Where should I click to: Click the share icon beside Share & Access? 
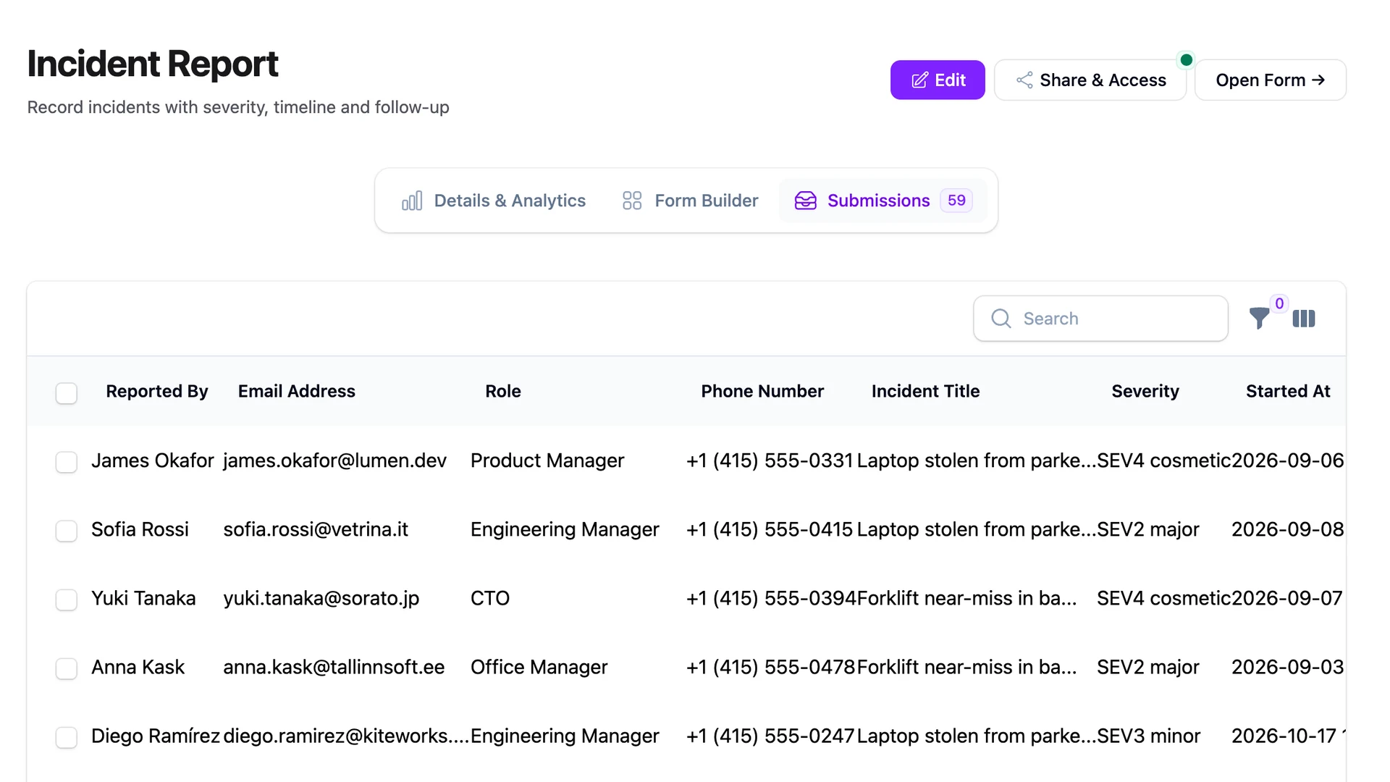(x=1024, y=80)
